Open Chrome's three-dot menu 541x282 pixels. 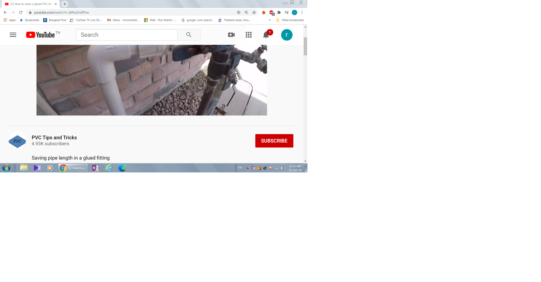point(302,12)
